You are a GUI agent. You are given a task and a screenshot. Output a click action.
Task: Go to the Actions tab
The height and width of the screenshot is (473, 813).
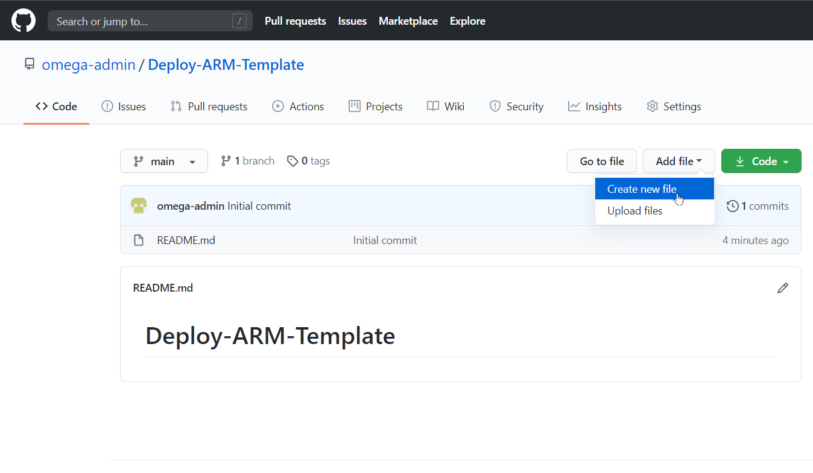click(298, 107)
